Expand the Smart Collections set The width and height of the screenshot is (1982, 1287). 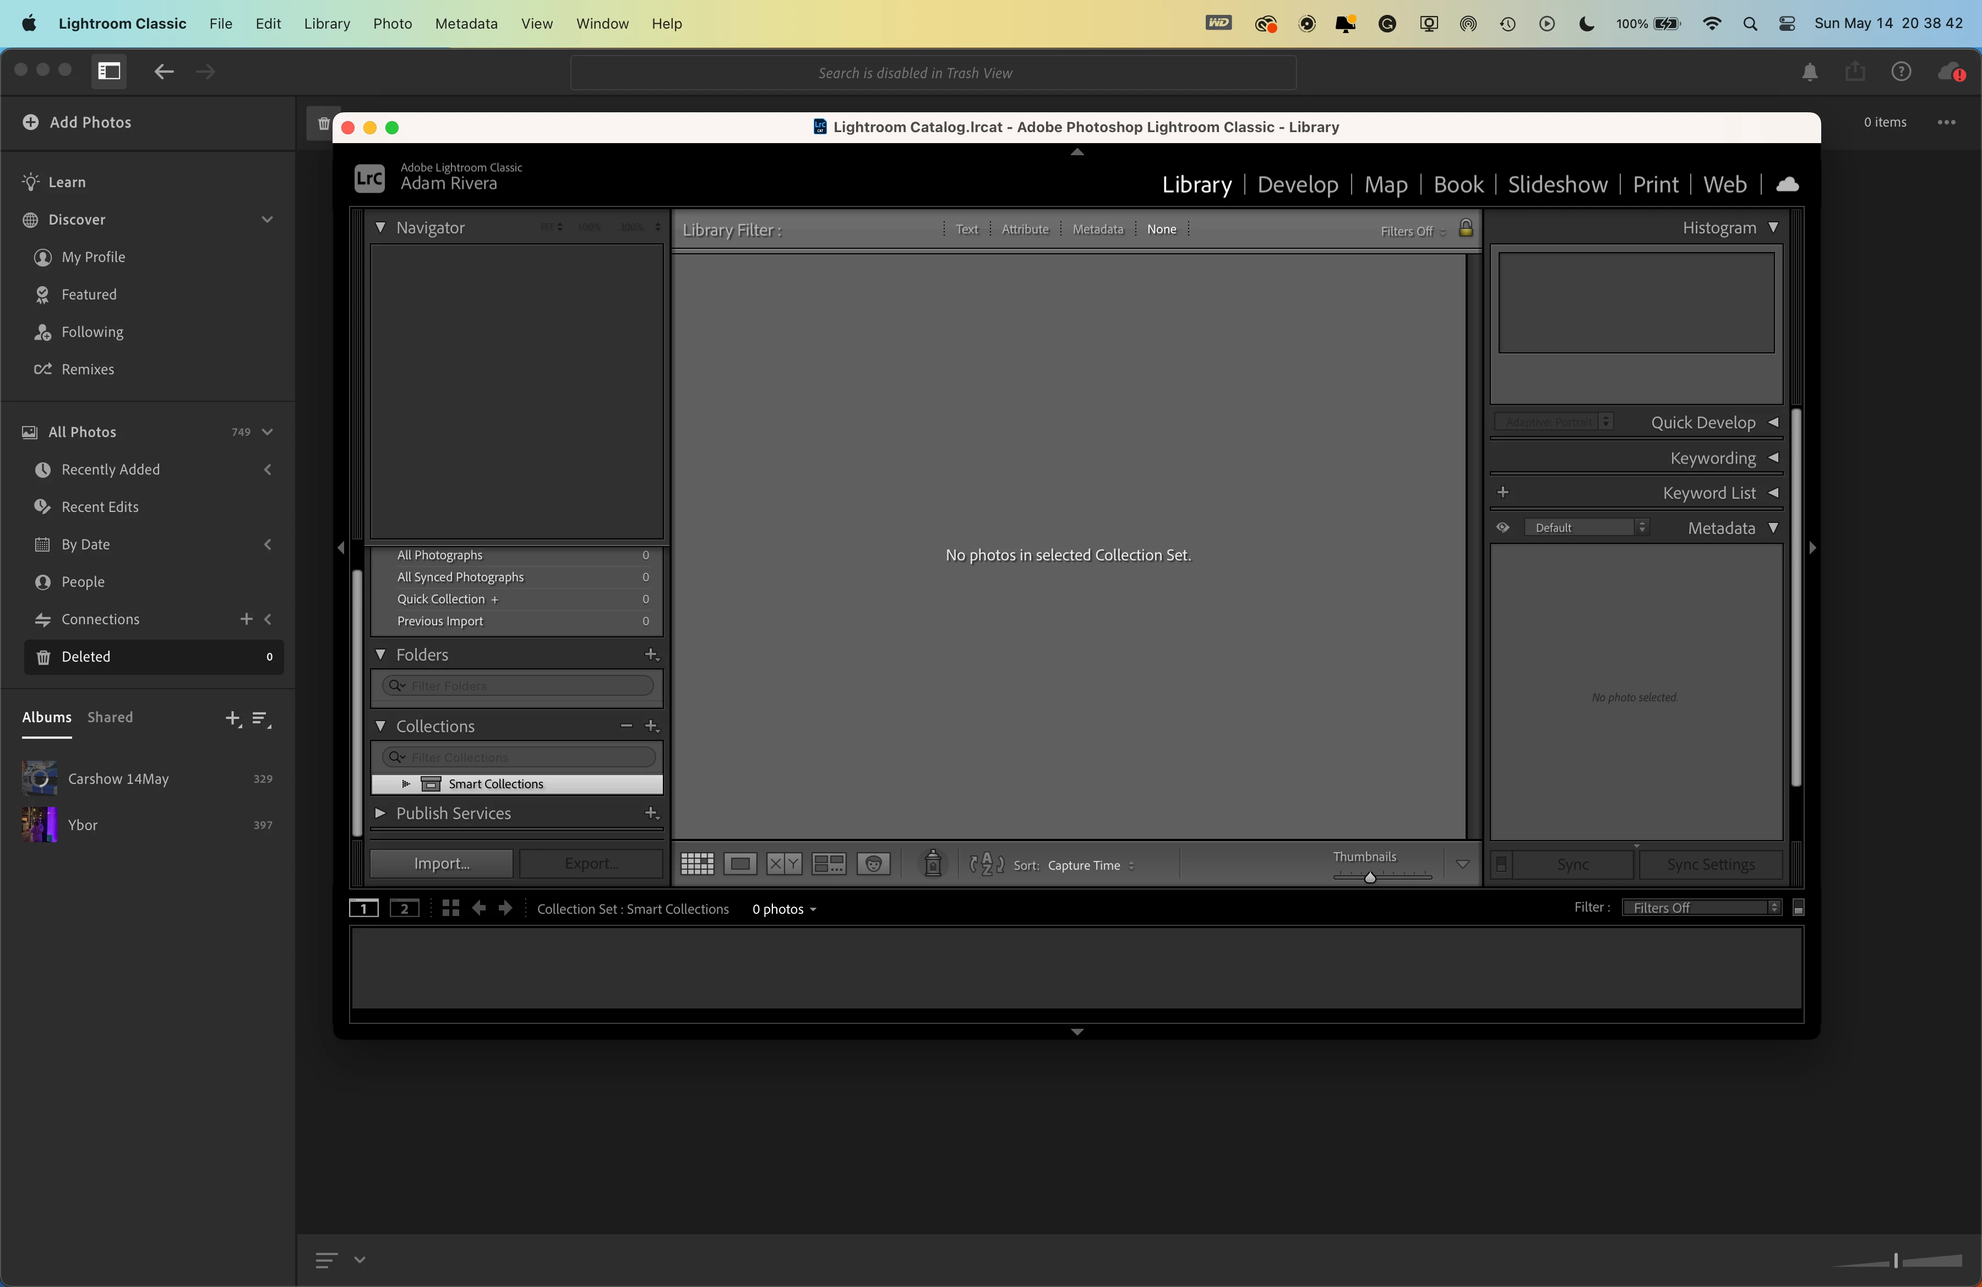(406, 784)
